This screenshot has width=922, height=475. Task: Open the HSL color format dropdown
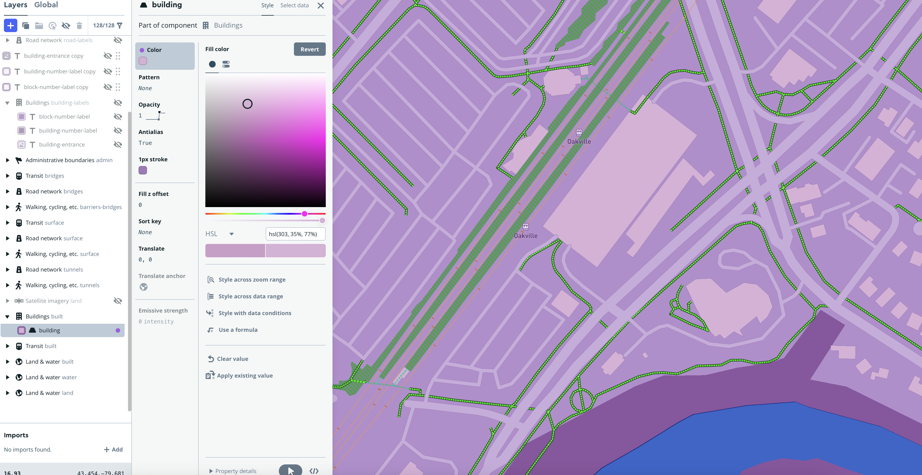pos(220,234)
